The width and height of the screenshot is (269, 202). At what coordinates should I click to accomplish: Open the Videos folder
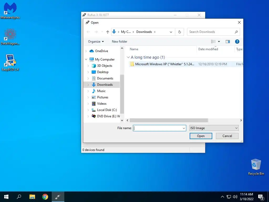coord(102,104)
